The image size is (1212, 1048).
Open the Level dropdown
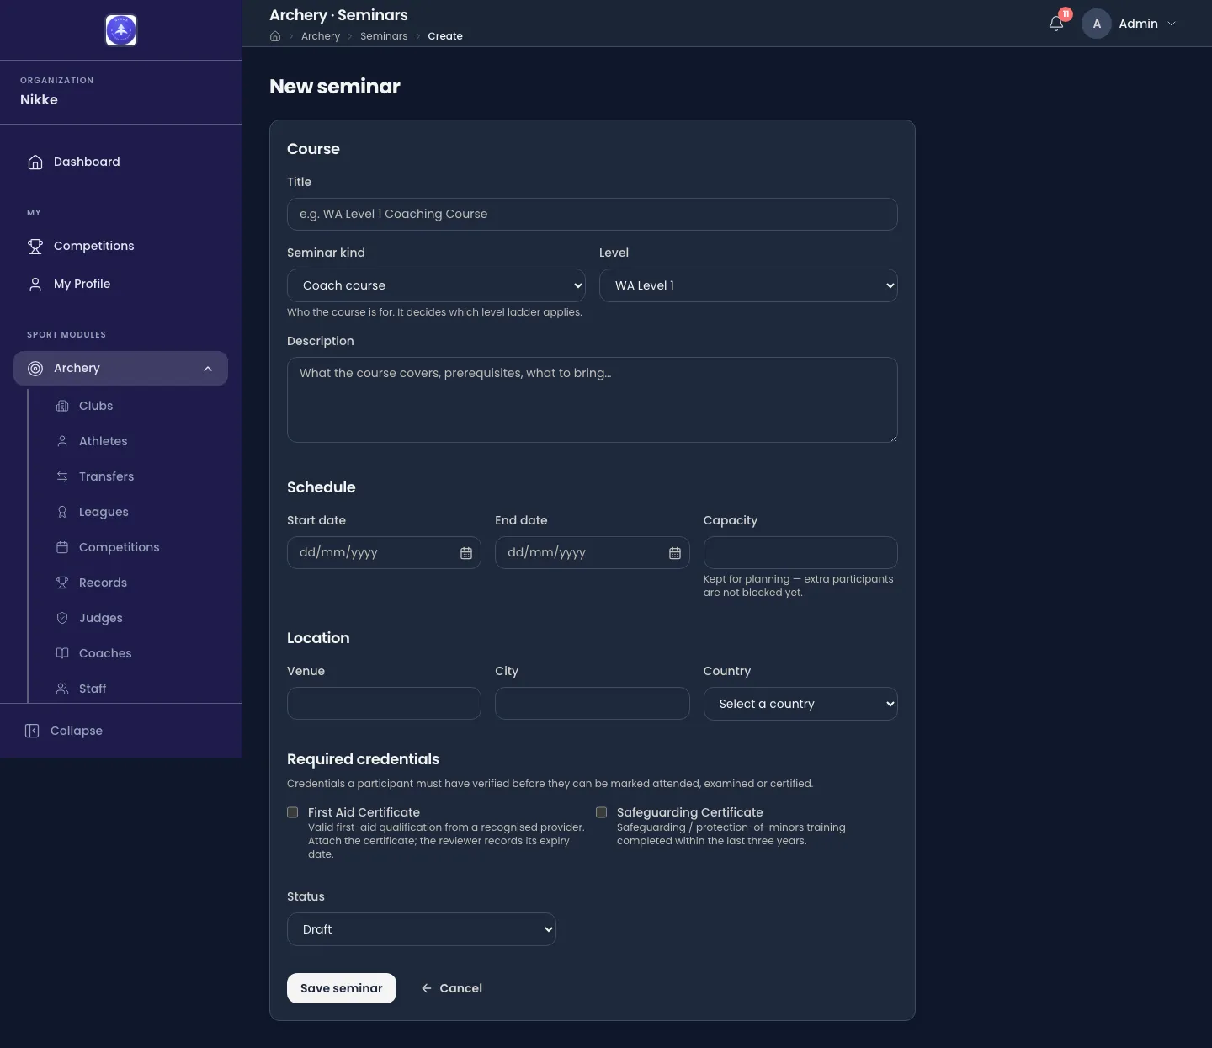[748, 285]
